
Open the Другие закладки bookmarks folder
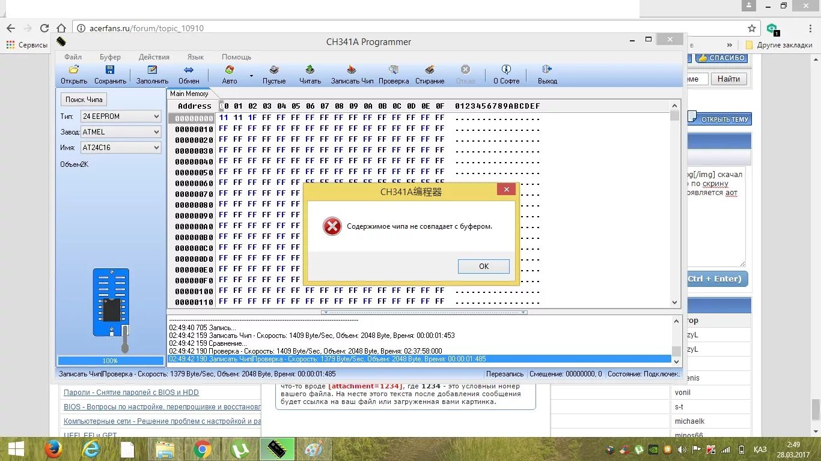click(779, 45)
